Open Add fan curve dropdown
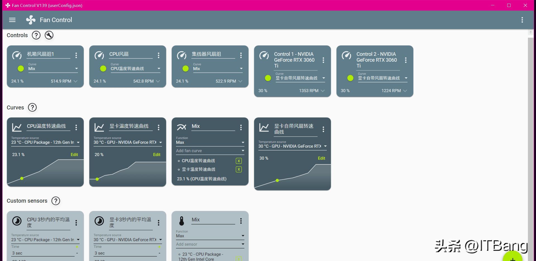The image size is (536, 261). click(x=210, y=151)
